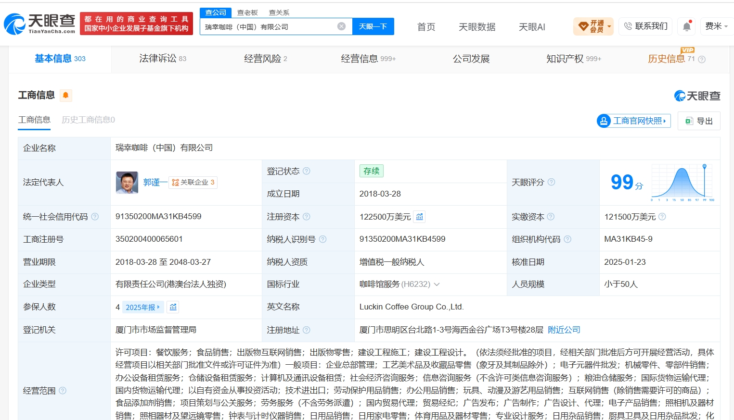This screenshot has height=420, width=734.
Task: View the 注册资本 history chart icon
Action: click(x=420, y=217)
